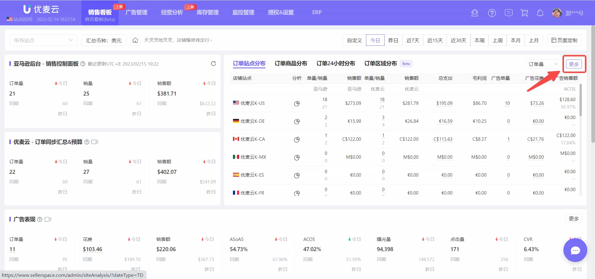Viewport: 595px width, 279px height.
Task: Show help tooltip for 亚马逊后台 sales panel
Action: (x=83, y=64)
